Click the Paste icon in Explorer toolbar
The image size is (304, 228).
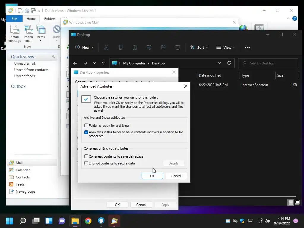click(135, 47)
